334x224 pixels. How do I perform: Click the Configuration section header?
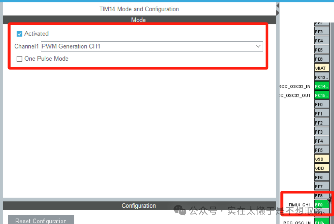pyautogui.click(x=139, y=206)
